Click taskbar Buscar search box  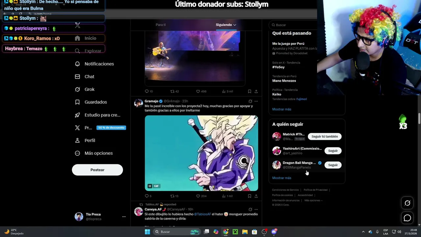(177, 232)
